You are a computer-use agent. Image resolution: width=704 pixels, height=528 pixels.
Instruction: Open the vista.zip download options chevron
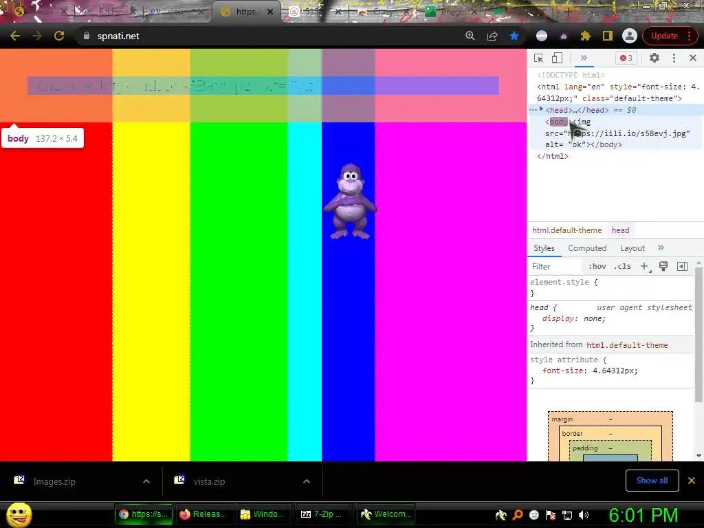[x=307, y=481]
